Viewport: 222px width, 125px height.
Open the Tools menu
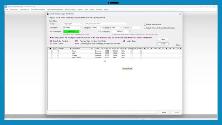click(86, 9)
